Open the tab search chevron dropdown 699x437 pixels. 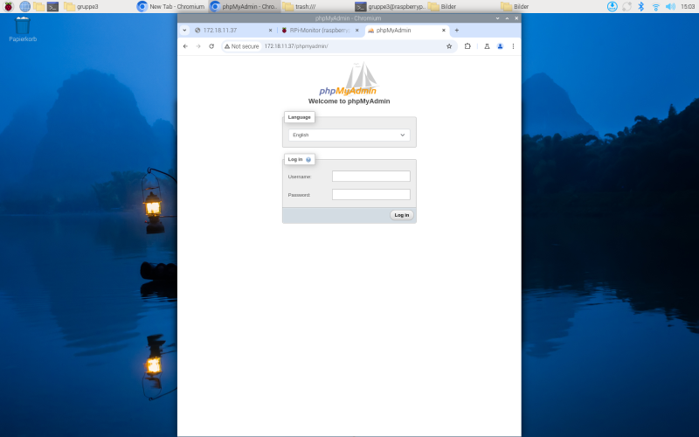[184, 31]
